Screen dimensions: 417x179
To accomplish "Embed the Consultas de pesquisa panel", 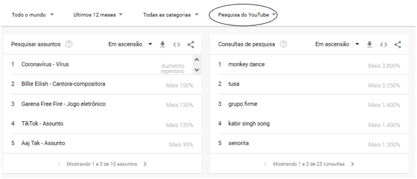I will [383, 45].
